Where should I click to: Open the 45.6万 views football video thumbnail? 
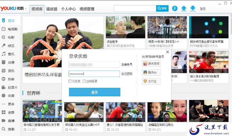click(x=84, y=112)
